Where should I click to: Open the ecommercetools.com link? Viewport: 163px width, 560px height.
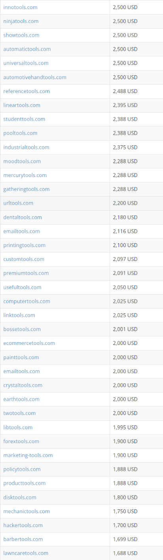point(29,343)
